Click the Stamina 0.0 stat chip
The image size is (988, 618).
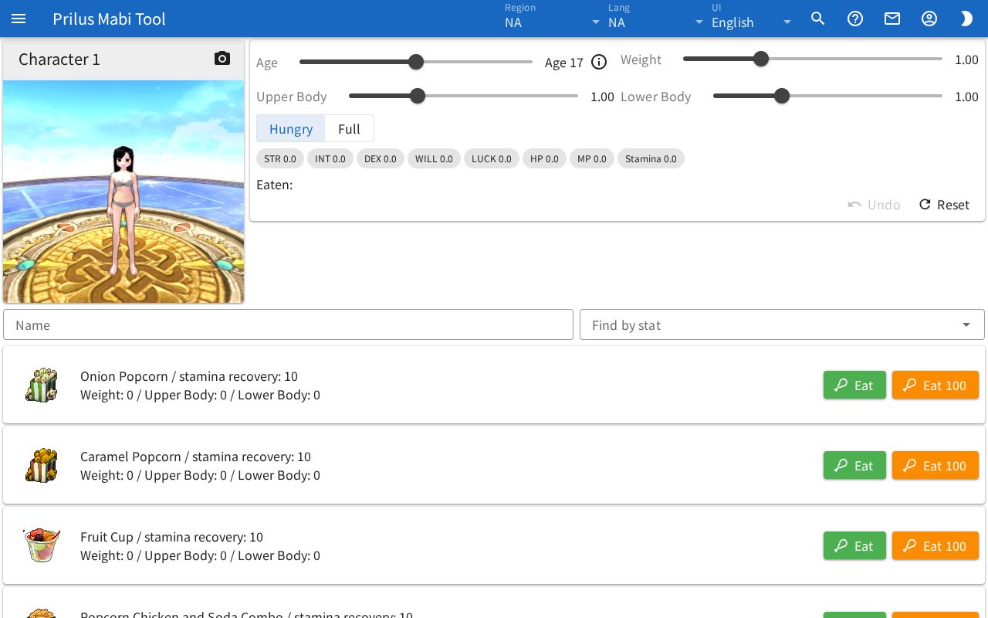651,158
